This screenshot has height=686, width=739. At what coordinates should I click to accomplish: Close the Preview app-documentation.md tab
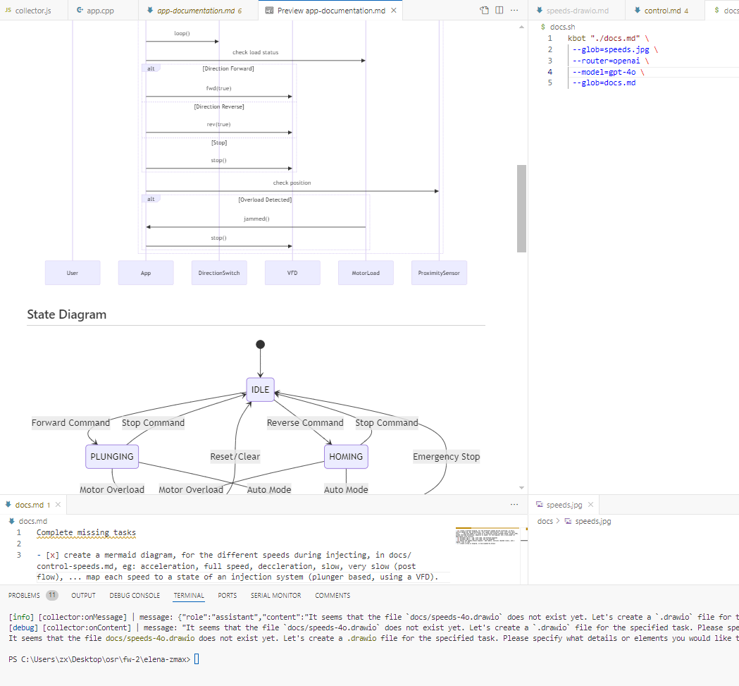[x=394, y=11]
